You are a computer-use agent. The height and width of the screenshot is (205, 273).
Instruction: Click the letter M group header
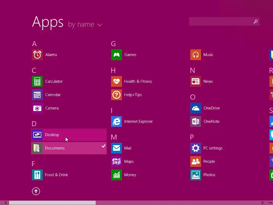tap(114, 137)
